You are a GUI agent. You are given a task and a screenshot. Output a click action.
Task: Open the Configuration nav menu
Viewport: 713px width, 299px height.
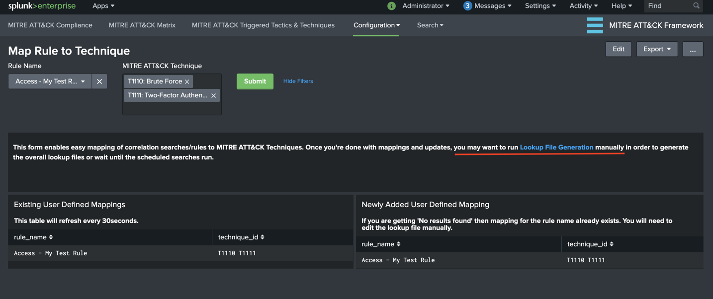(376, 25)
